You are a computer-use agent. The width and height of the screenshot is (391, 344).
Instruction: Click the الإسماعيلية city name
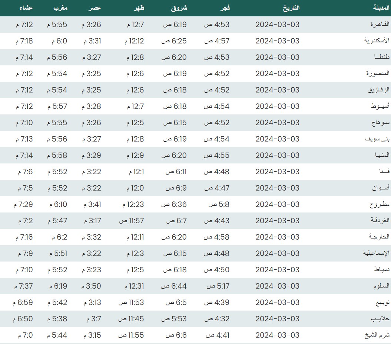376,253
